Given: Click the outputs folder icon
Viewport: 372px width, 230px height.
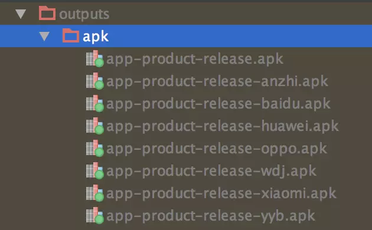Looking at the screenshot, I should coord(47,13).
